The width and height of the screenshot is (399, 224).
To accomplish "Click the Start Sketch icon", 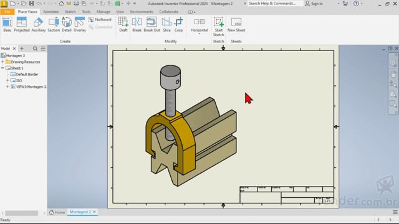I will pos(219,26).
